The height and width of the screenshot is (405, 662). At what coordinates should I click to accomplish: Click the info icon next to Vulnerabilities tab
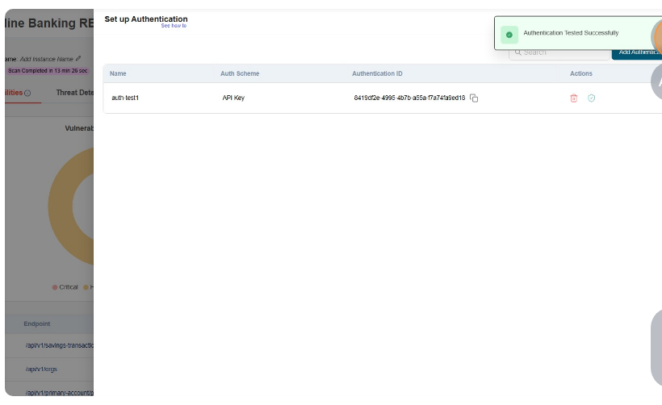coord(27,93)
